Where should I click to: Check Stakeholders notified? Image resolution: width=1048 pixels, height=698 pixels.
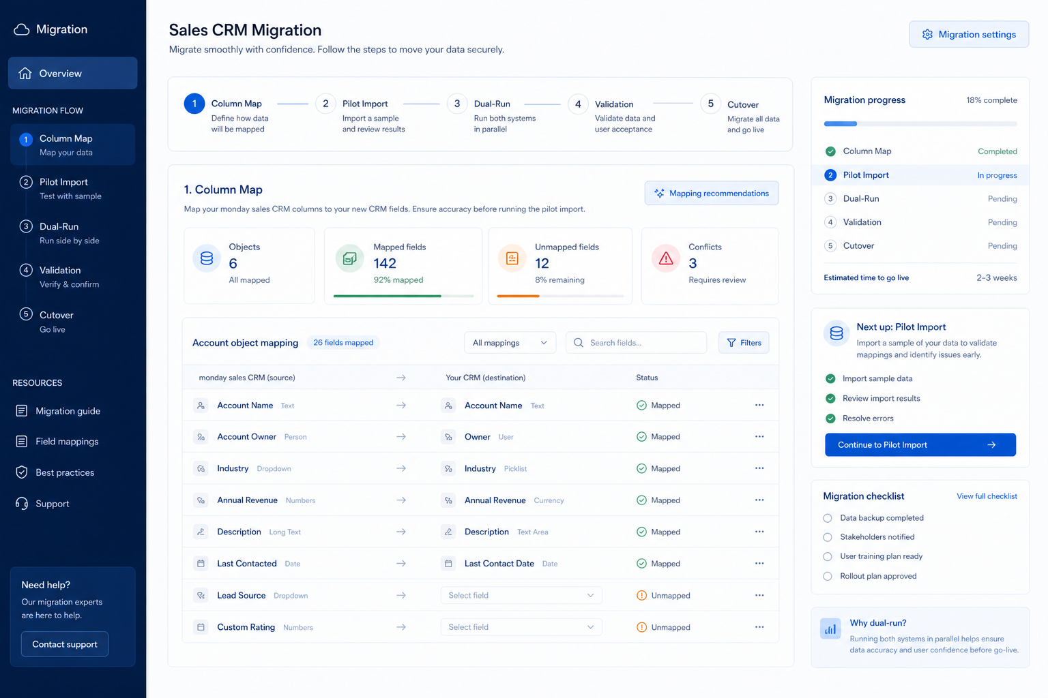[828, 537]
